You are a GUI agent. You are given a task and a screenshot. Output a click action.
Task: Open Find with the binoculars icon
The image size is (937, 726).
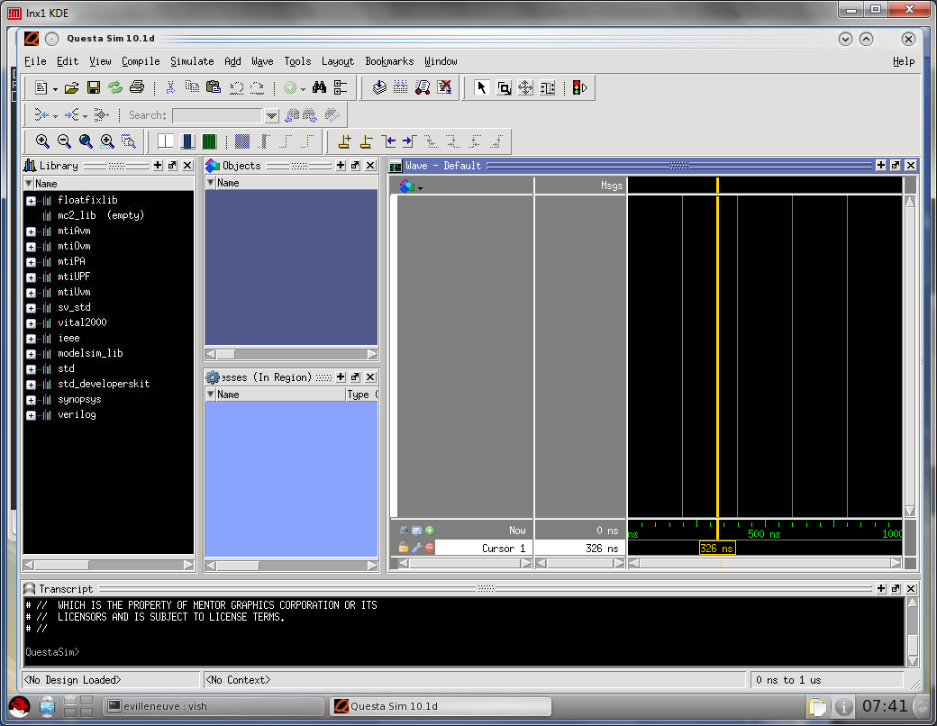click(319, 88)
